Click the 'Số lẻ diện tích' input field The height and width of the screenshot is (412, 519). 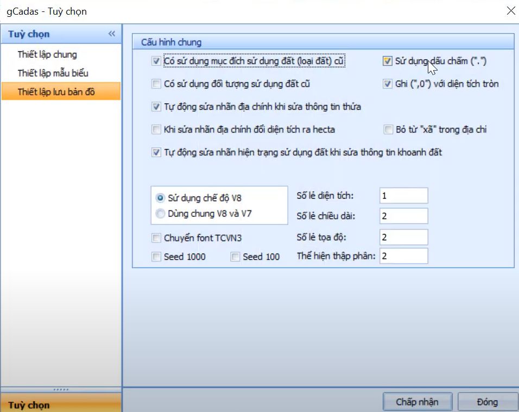[403, 196]
